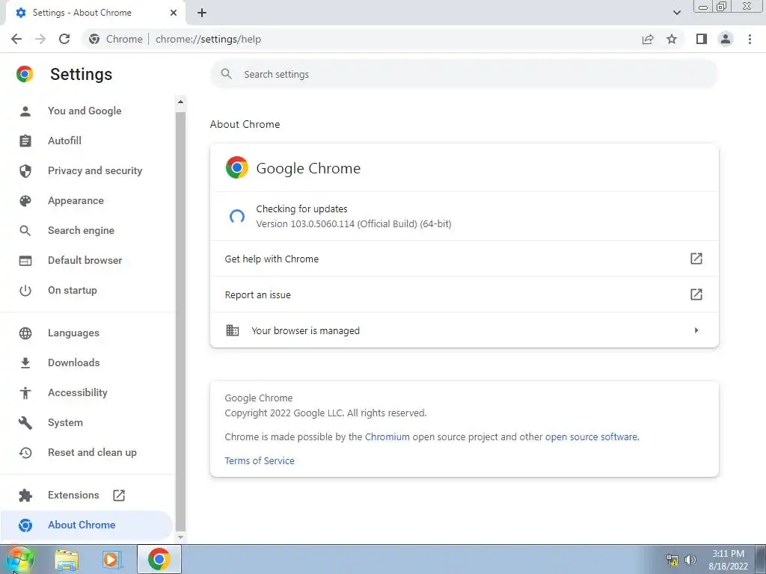Click the Chrome site info icon in address bar

click(94, 39)
